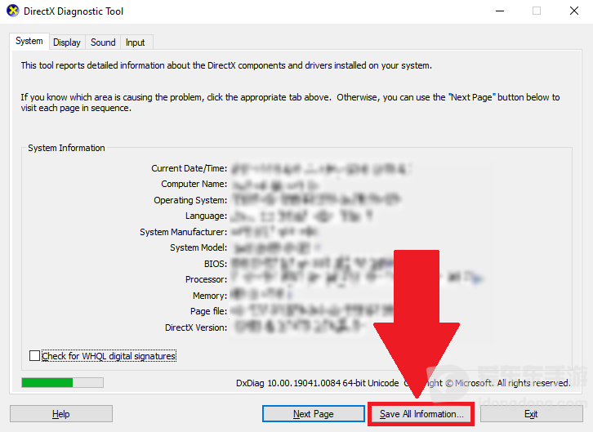Select the Memory label
The height and width of the screenshot is (432, 593).
(210, 296)
